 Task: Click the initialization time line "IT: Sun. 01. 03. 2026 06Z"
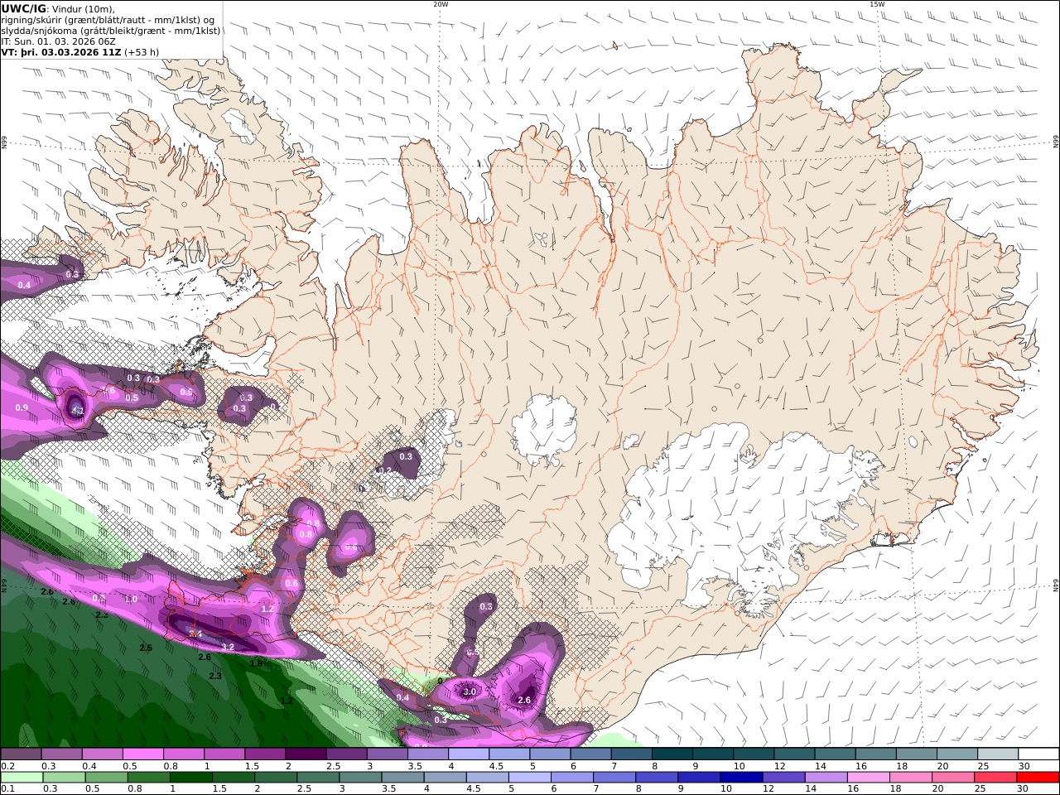[x=58, y=41]
